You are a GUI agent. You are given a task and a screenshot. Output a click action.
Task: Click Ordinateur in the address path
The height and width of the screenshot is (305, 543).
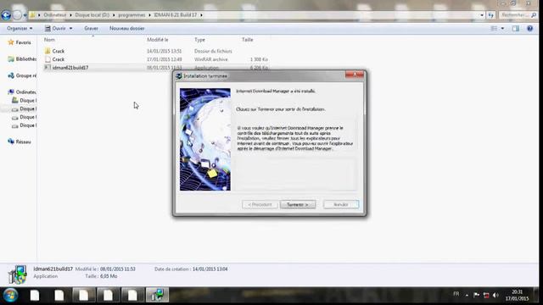[x=54, y=15]
